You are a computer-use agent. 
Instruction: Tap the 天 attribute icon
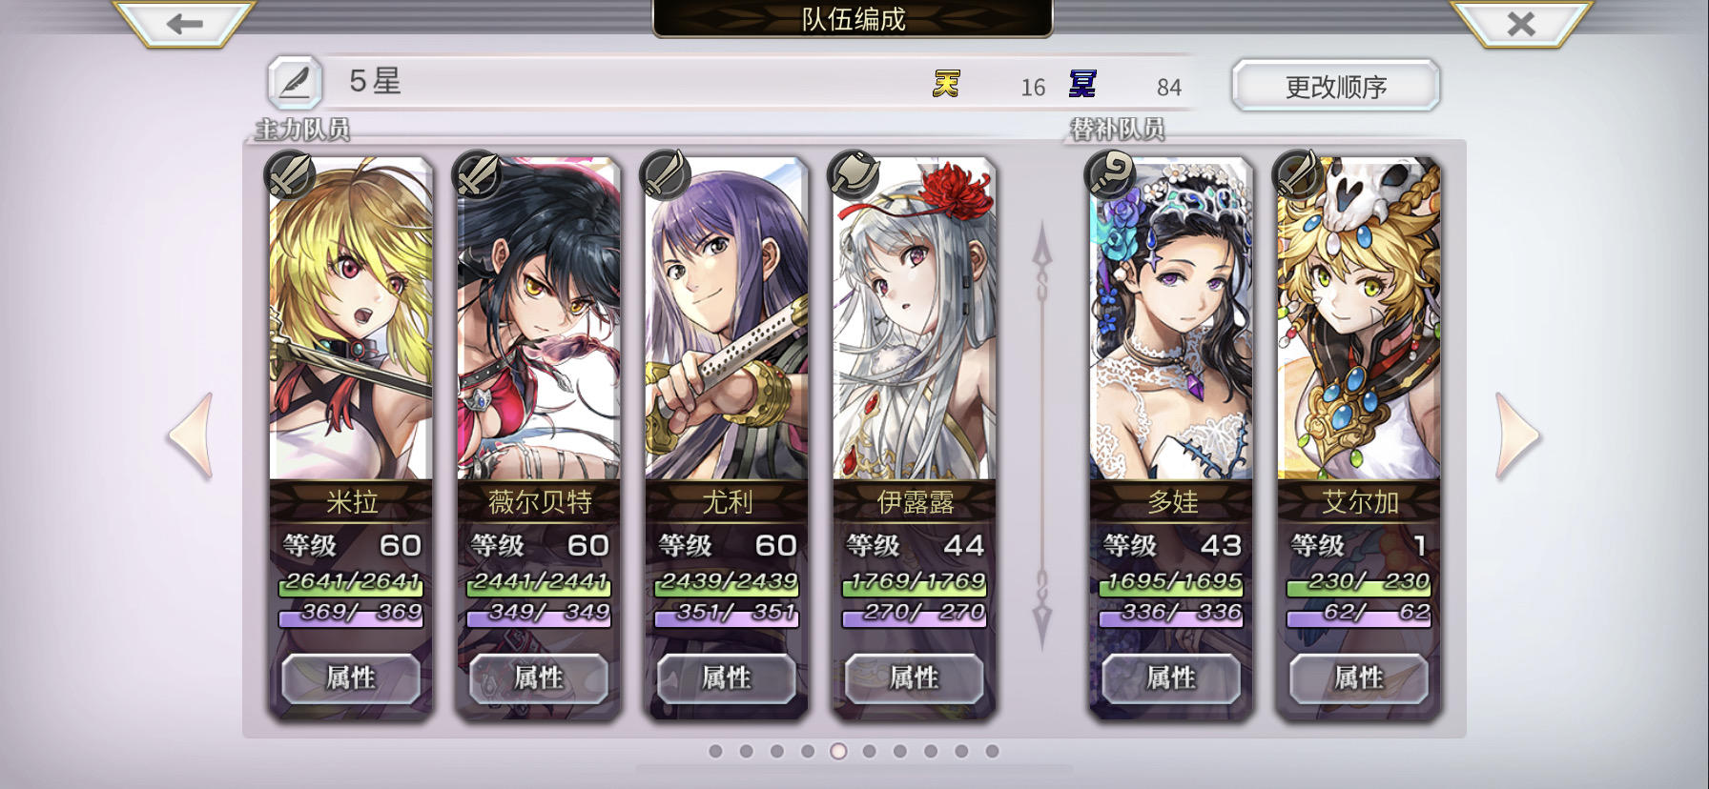click(x=946, y=85)
